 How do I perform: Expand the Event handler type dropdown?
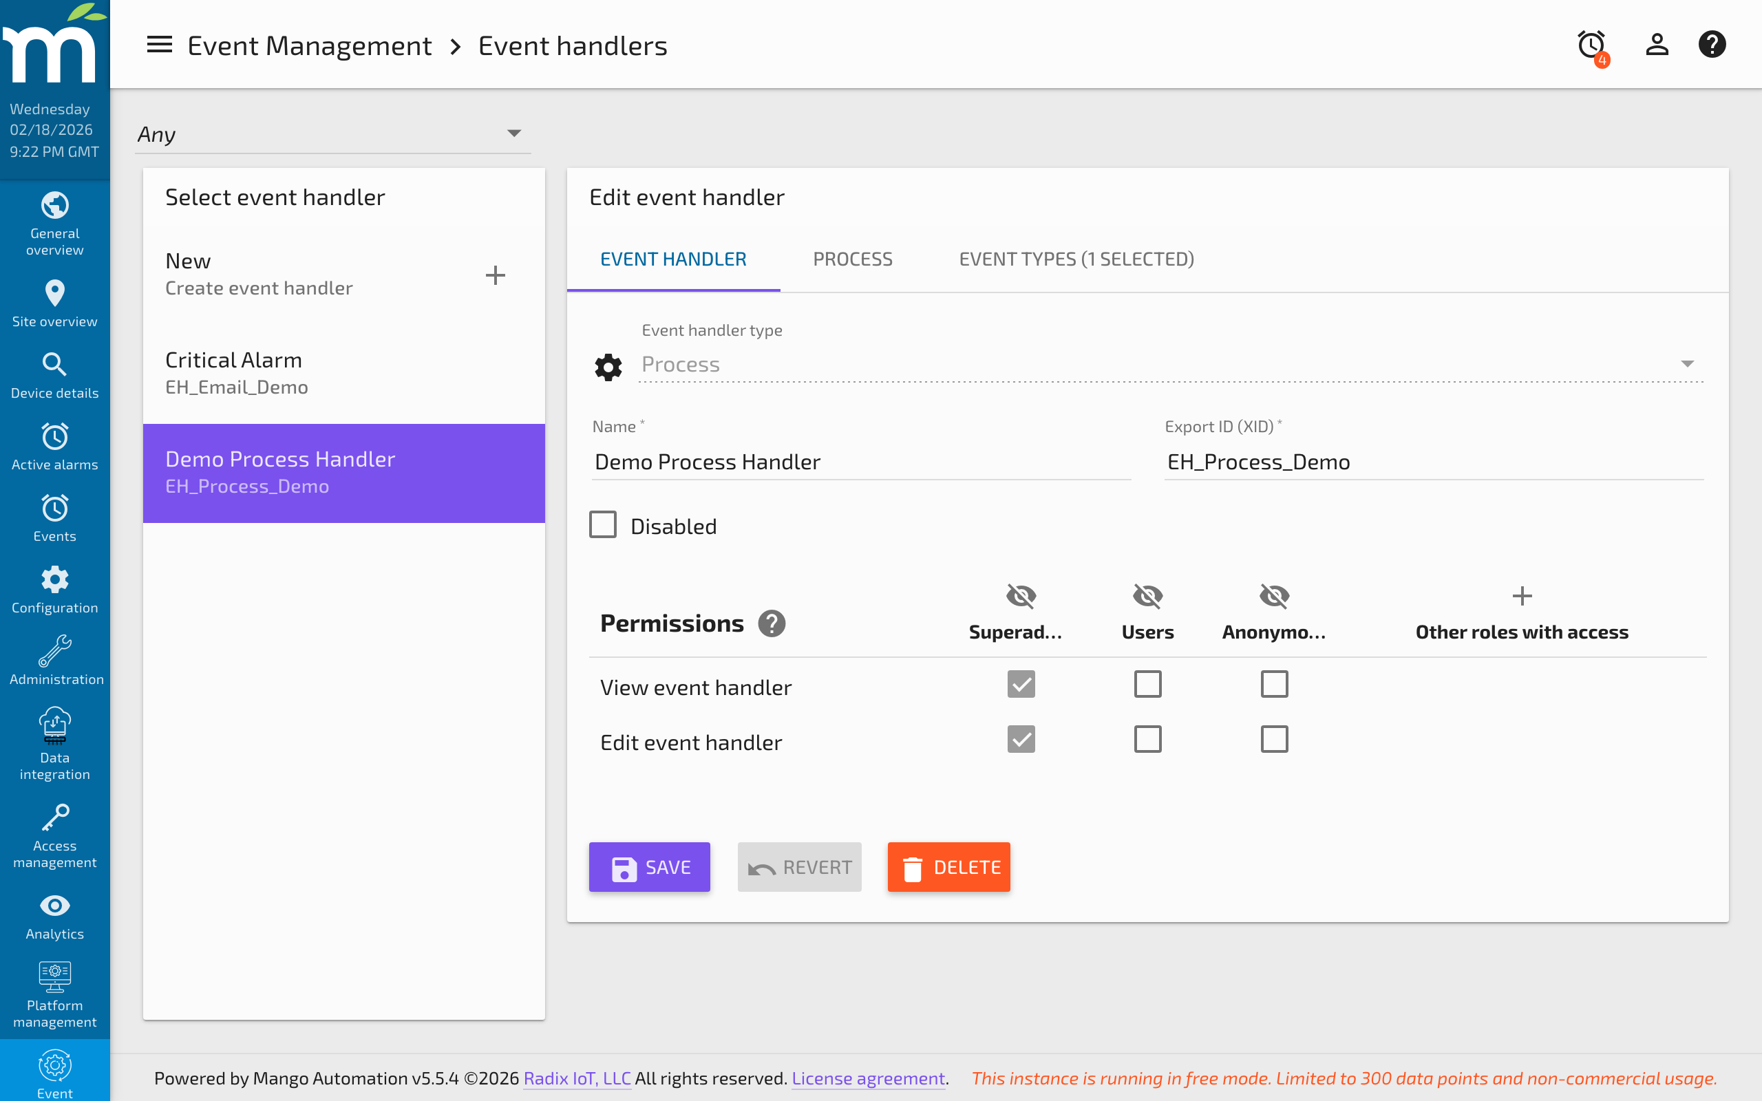1689,363
